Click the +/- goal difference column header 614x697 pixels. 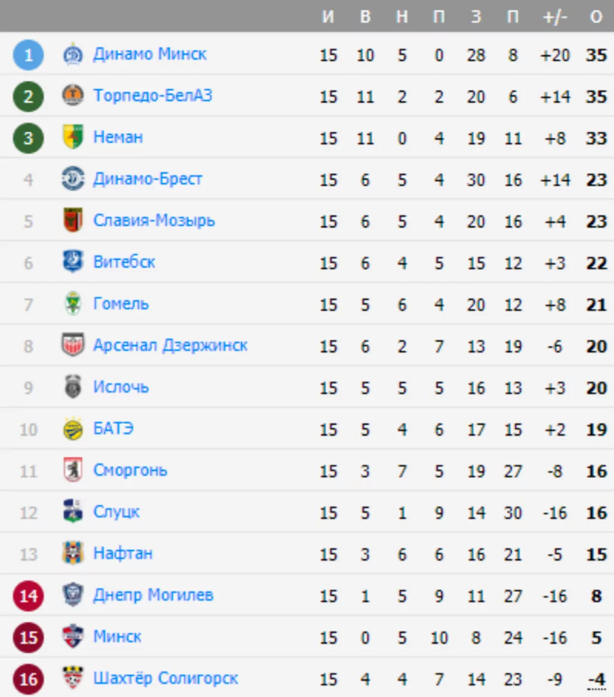[555, 17]
